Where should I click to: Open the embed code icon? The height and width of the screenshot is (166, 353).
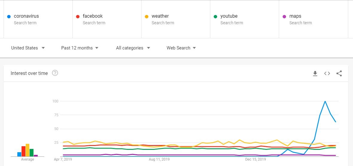pos(327,73)
